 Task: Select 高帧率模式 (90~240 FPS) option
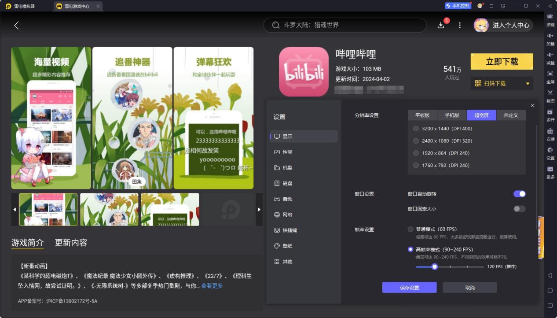coord(440,249)
